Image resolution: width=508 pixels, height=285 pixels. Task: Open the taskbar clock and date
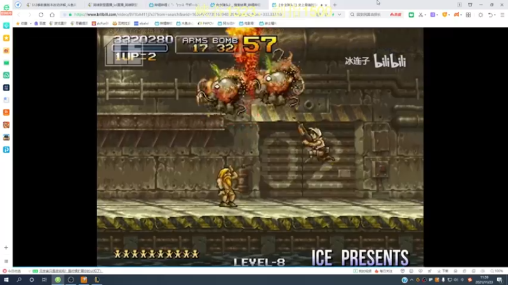point(485,280)
